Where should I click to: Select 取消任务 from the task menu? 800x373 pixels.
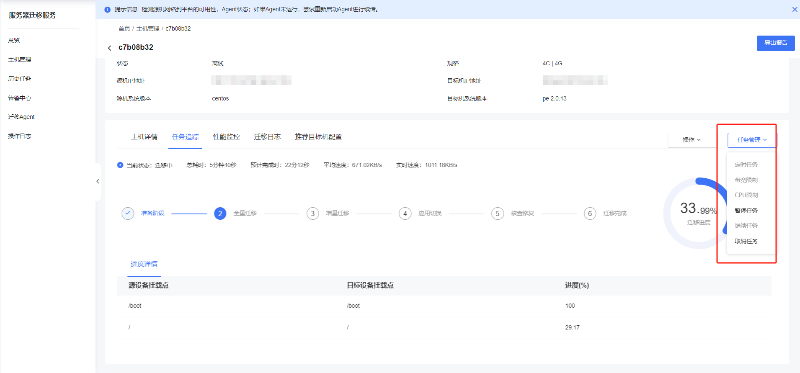[x=746, y=241]
